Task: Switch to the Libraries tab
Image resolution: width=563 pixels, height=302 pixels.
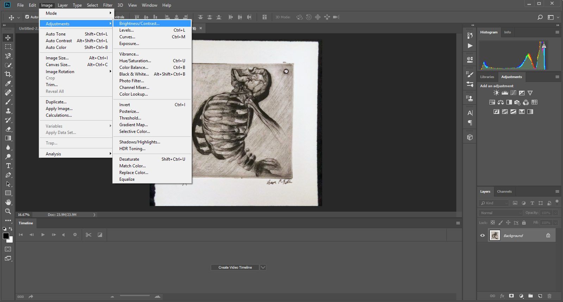Action: tap(487, 77)
